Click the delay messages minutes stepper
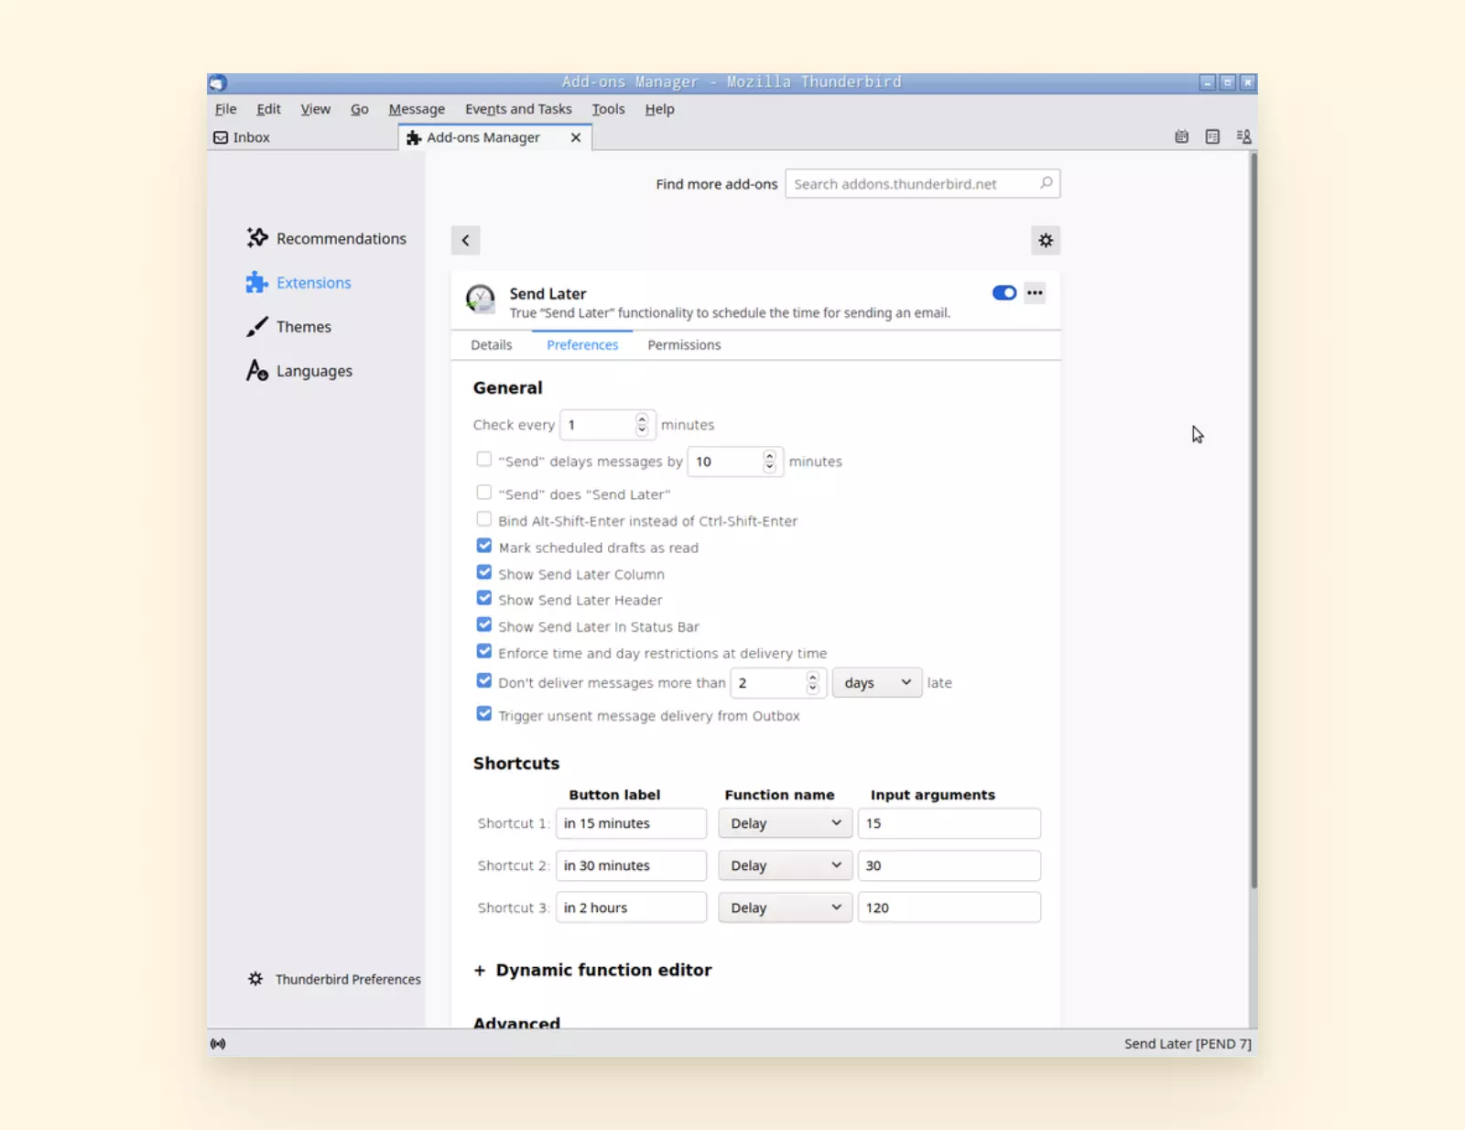1465x1130 pixels. click(x=770, y=462)
